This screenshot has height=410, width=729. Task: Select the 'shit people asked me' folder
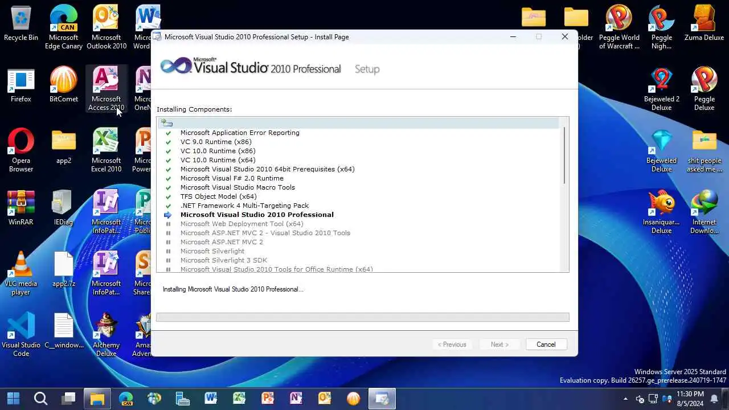(705, 150)
